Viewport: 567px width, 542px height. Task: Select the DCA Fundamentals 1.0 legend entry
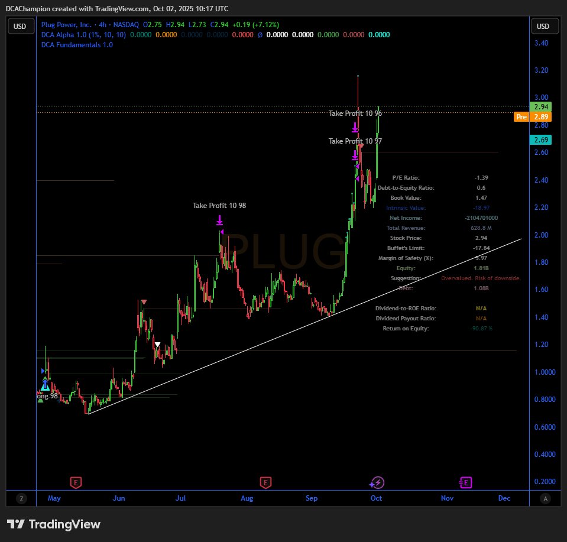click(x=76, y=45)
